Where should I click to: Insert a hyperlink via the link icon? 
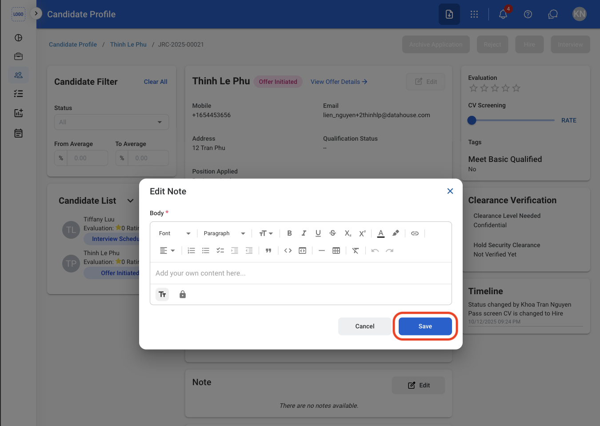[x=415, y=233]
